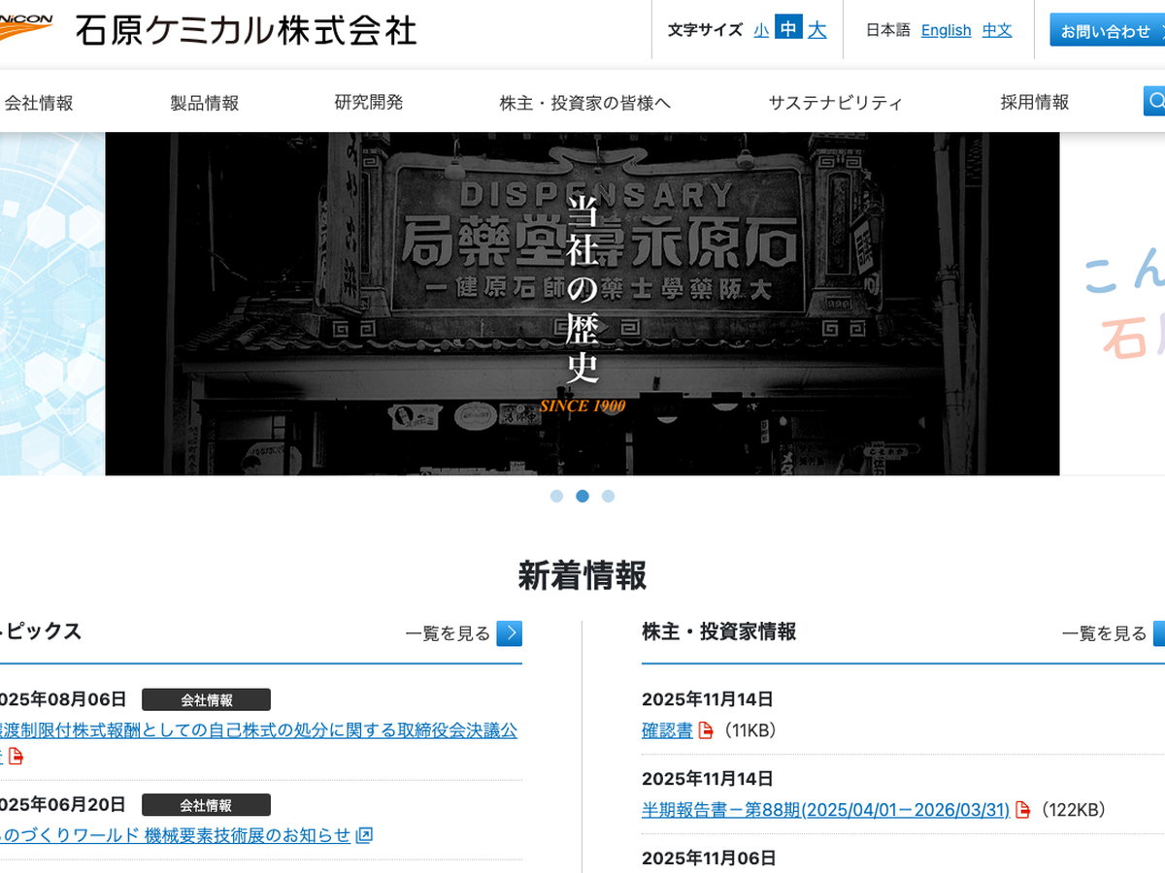Select medium text size 中
The width and height of the screenshot is (1165, 873).
(x=788, y=30)
